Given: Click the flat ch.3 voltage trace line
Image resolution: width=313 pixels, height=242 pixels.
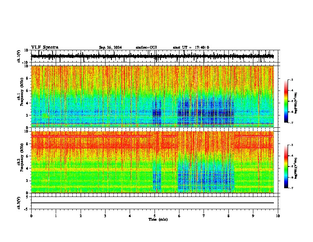Looking at the screenshot, I should pos(153,203).
